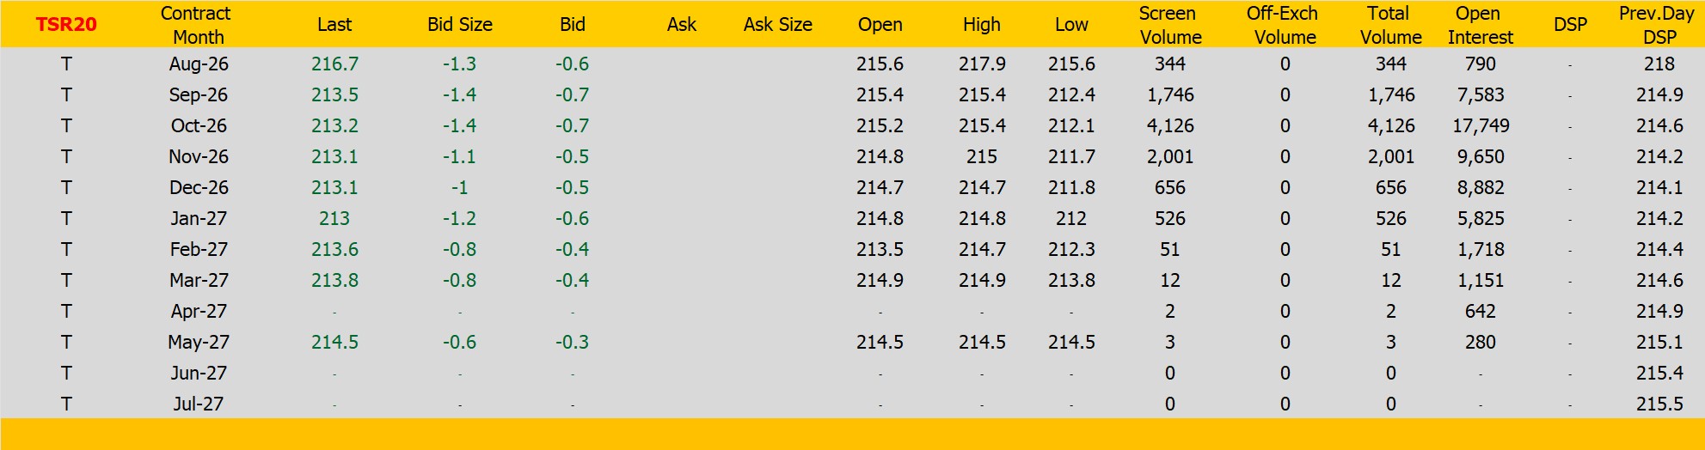Select Oct-26 open interest 17,749
Viewport: 1705px width, 450px height.
point(1481,125)
